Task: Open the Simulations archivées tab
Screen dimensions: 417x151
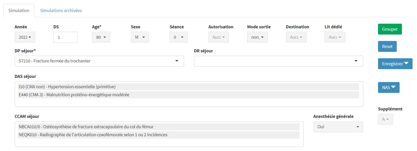Action: [x=61, y=11]
